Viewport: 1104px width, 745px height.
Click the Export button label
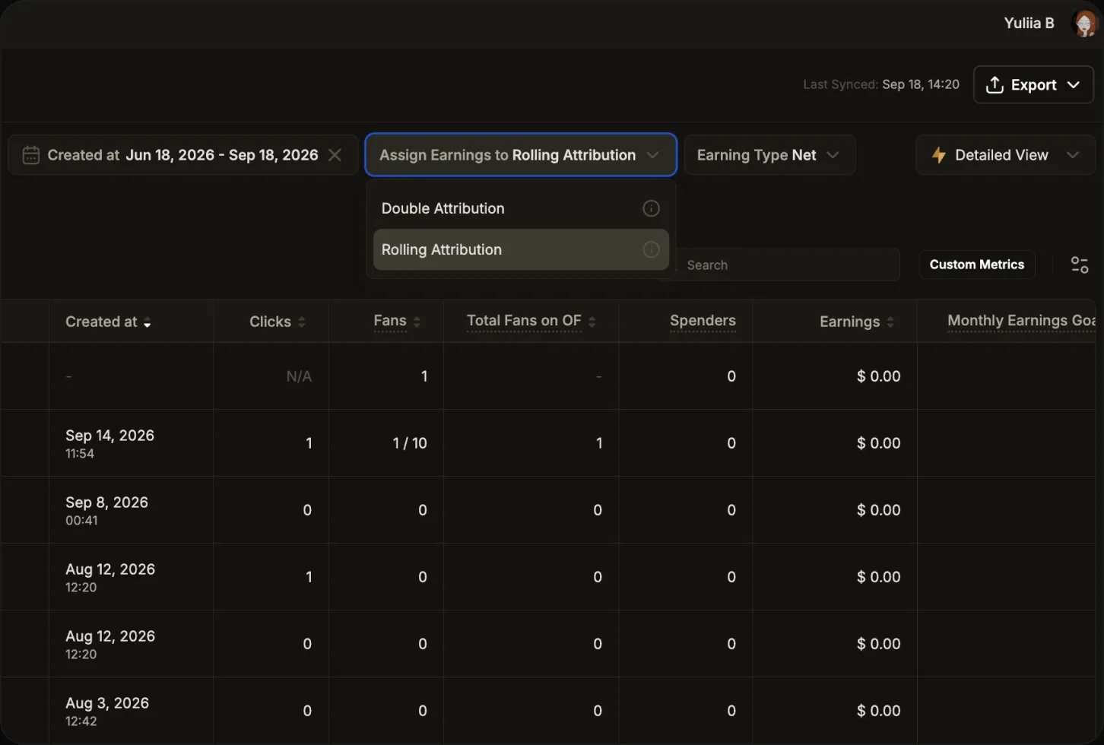pos(1033,85)
